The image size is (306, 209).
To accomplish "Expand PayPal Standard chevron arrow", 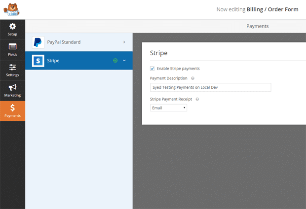I will (124, 42).
